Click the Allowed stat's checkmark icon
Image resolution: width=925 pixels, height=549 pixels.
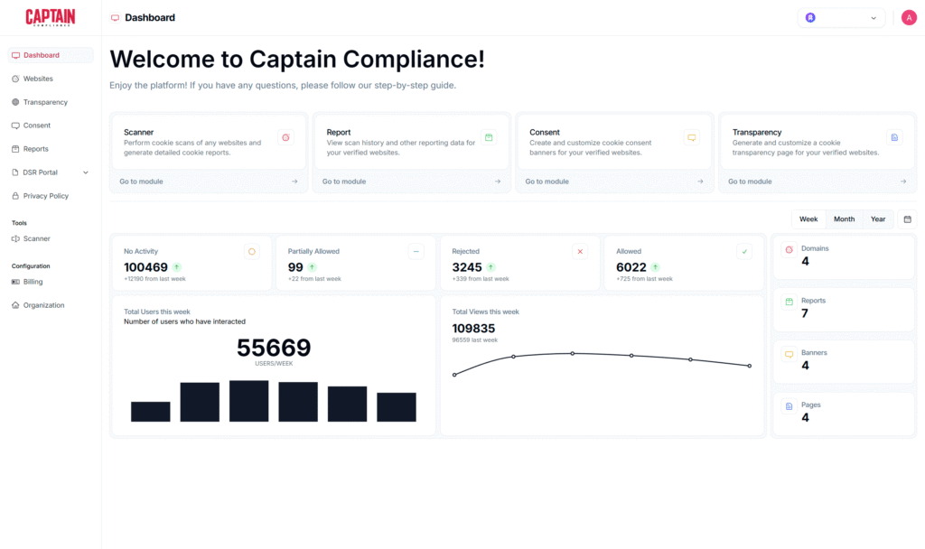tap(744, 252)
